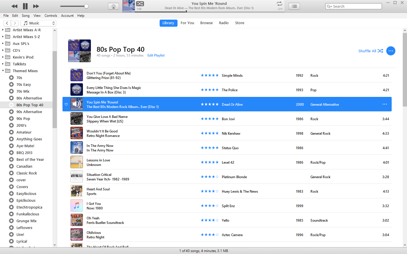This screenshot has height=254, width=407.
Task: Open the View menu
Action: coord(37,16)
